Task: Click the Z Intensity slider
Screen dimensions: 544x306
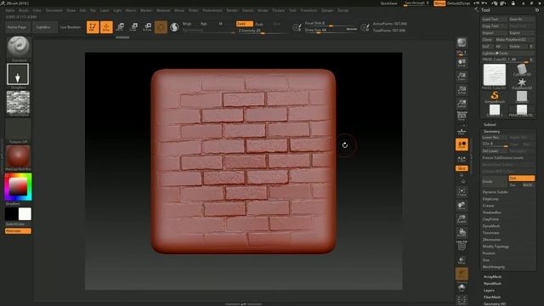Action: point(263,31)
